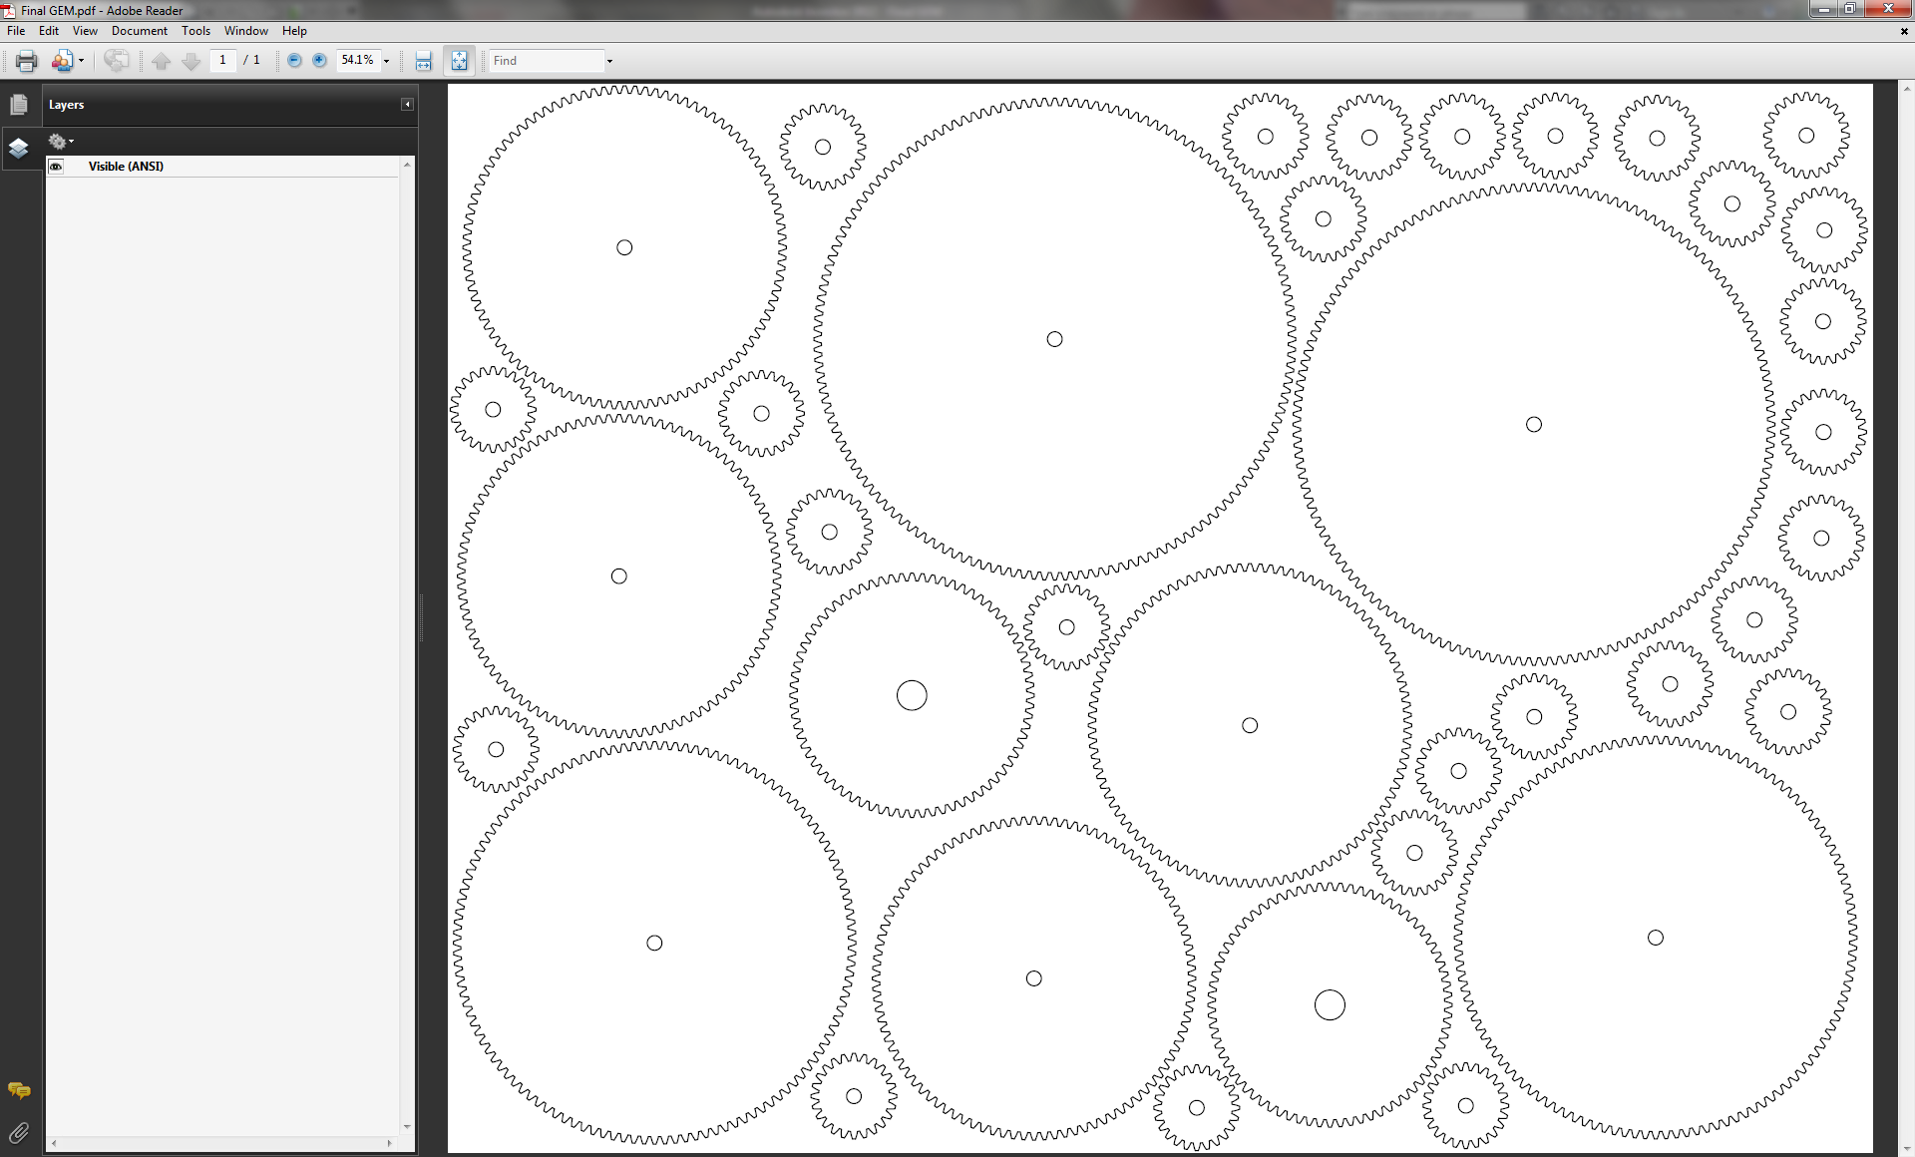This screenshot has height=1157, width=1915.
Task: Toggle the Fit One Full Page icon
Action: tap(459, 61)
